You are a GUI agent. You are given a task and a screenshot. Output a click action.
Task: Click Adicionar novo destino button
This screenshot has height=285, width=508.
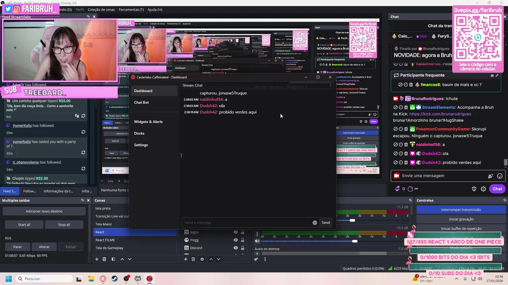point(44,211)
